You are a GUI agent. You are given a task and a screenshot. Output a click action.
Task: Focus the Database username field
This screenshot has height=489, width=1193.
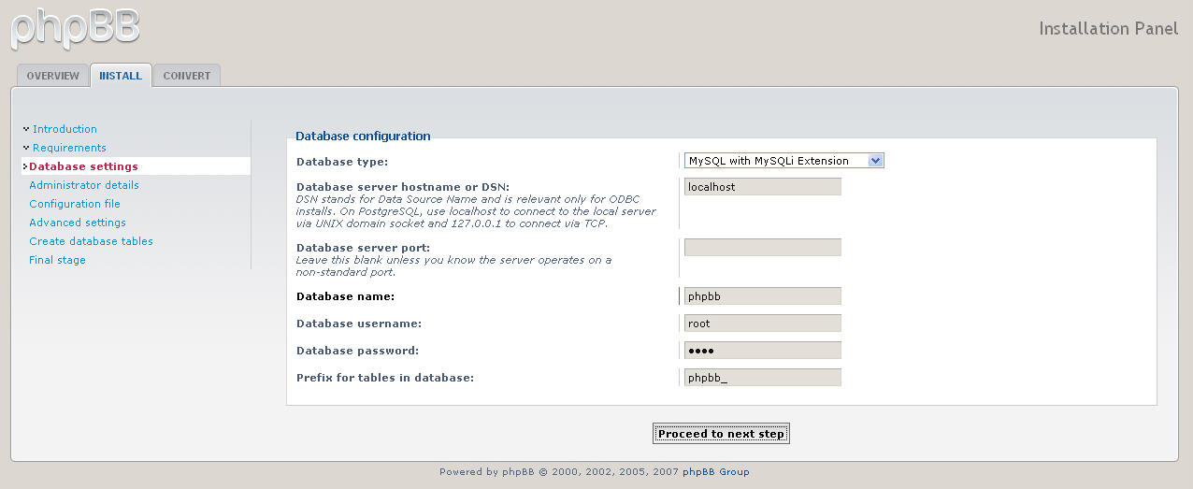tap(762, 324)
